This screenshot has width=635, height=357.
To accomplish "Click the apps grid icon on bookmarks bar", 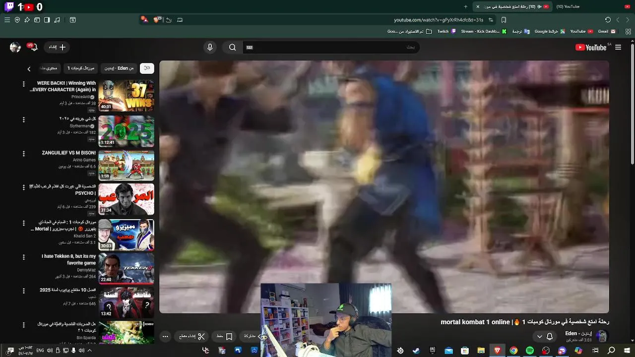I will pos(628,31).
